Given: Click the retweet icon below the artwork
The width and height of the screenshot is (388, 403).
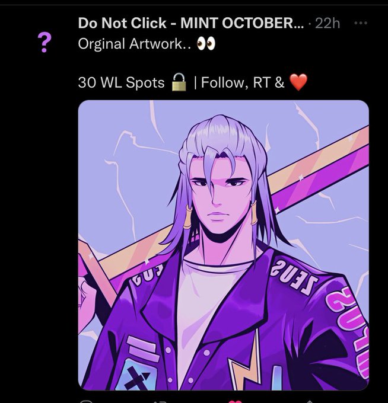Looking at the screenshot, I should [160, 402].
